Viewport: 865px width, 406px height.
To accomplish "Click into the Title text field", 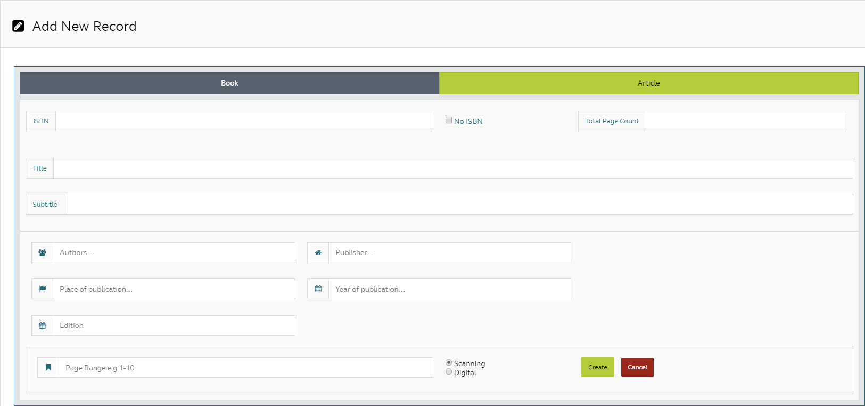I will [x=452, y=168].
